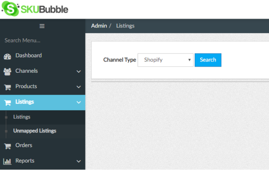
Task: Click the SKUBubble logo
Action: [x=35, y=9]
